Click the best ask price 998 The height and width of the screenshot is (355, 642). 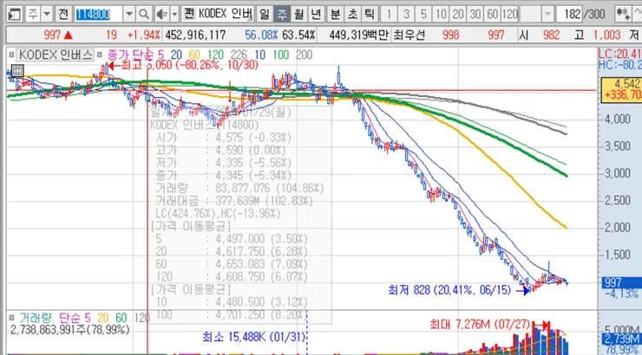451,35
